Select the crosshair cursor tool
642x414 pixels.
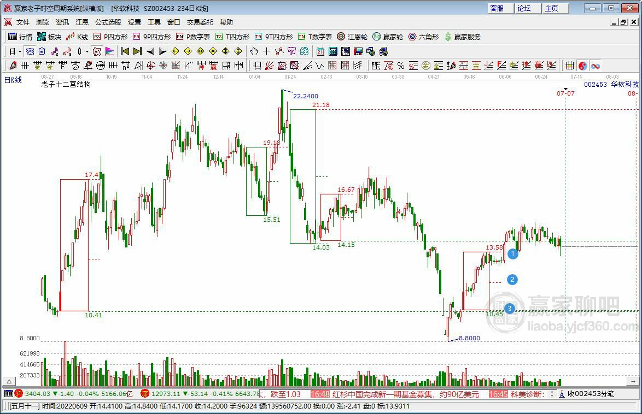pos(266,51)
